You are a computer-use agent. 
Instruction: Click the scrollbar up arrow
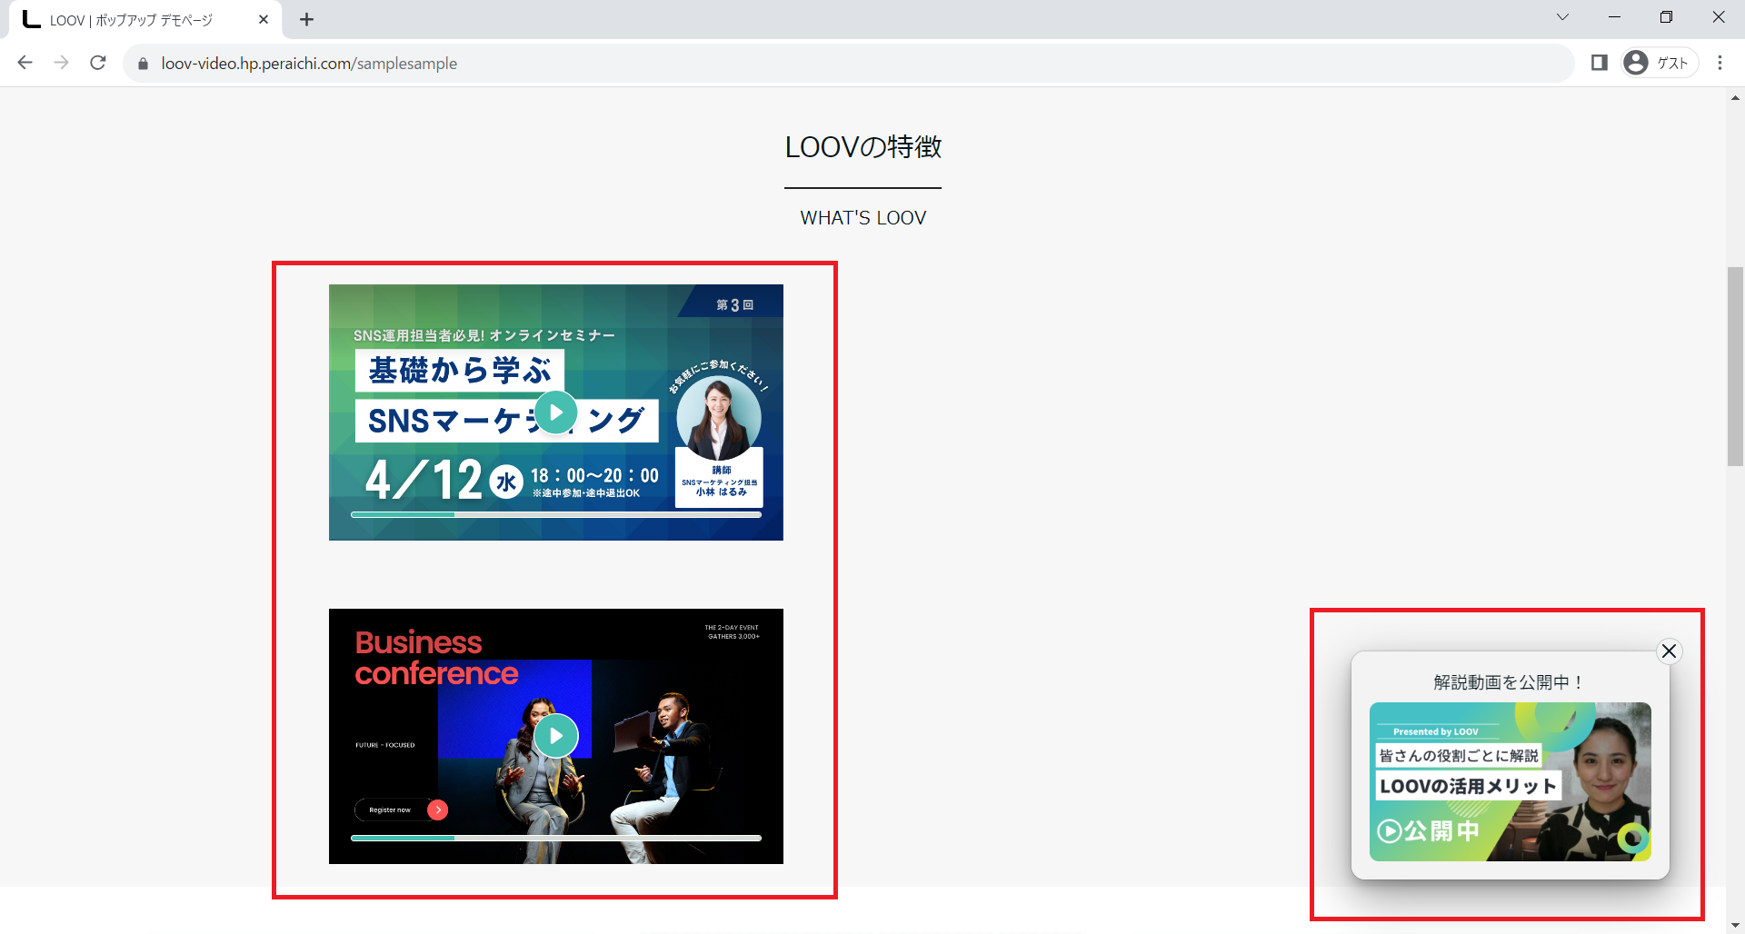[1735, 97]
